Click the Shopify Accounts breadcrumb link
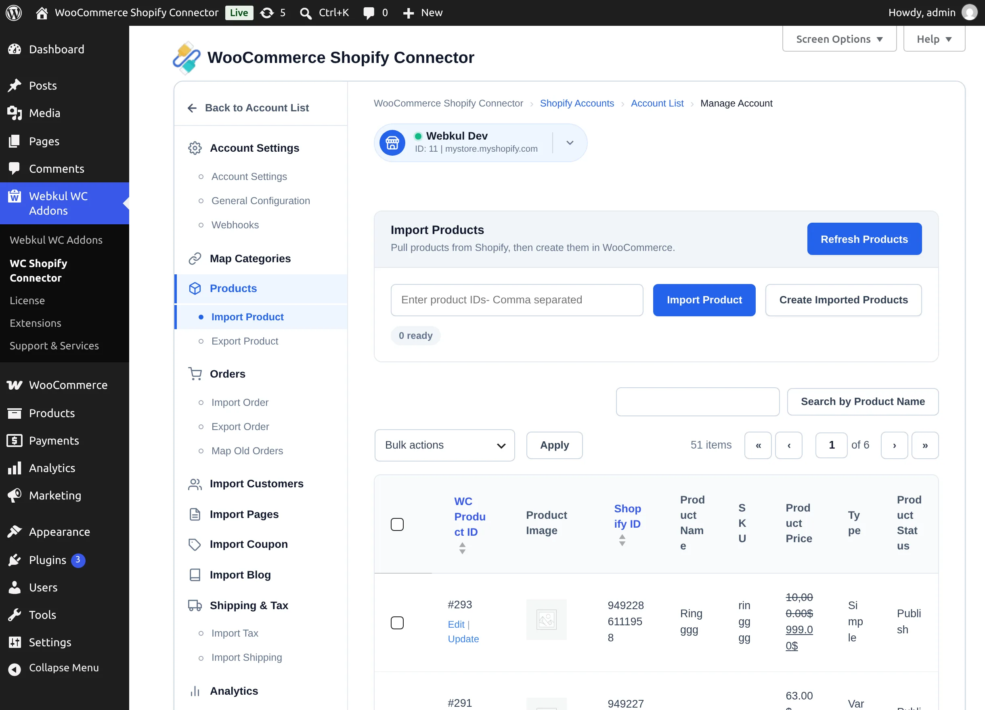985x710 pixels. pyautogui.click(x=577, y=103)
